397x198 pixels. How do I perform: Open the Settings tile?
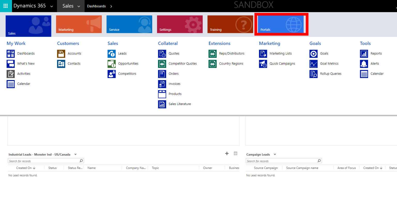180,24
